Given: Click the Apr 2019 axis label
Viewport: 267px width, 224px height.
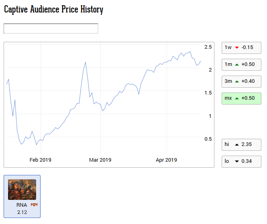Looking at the screenshot, I should 166,160.
